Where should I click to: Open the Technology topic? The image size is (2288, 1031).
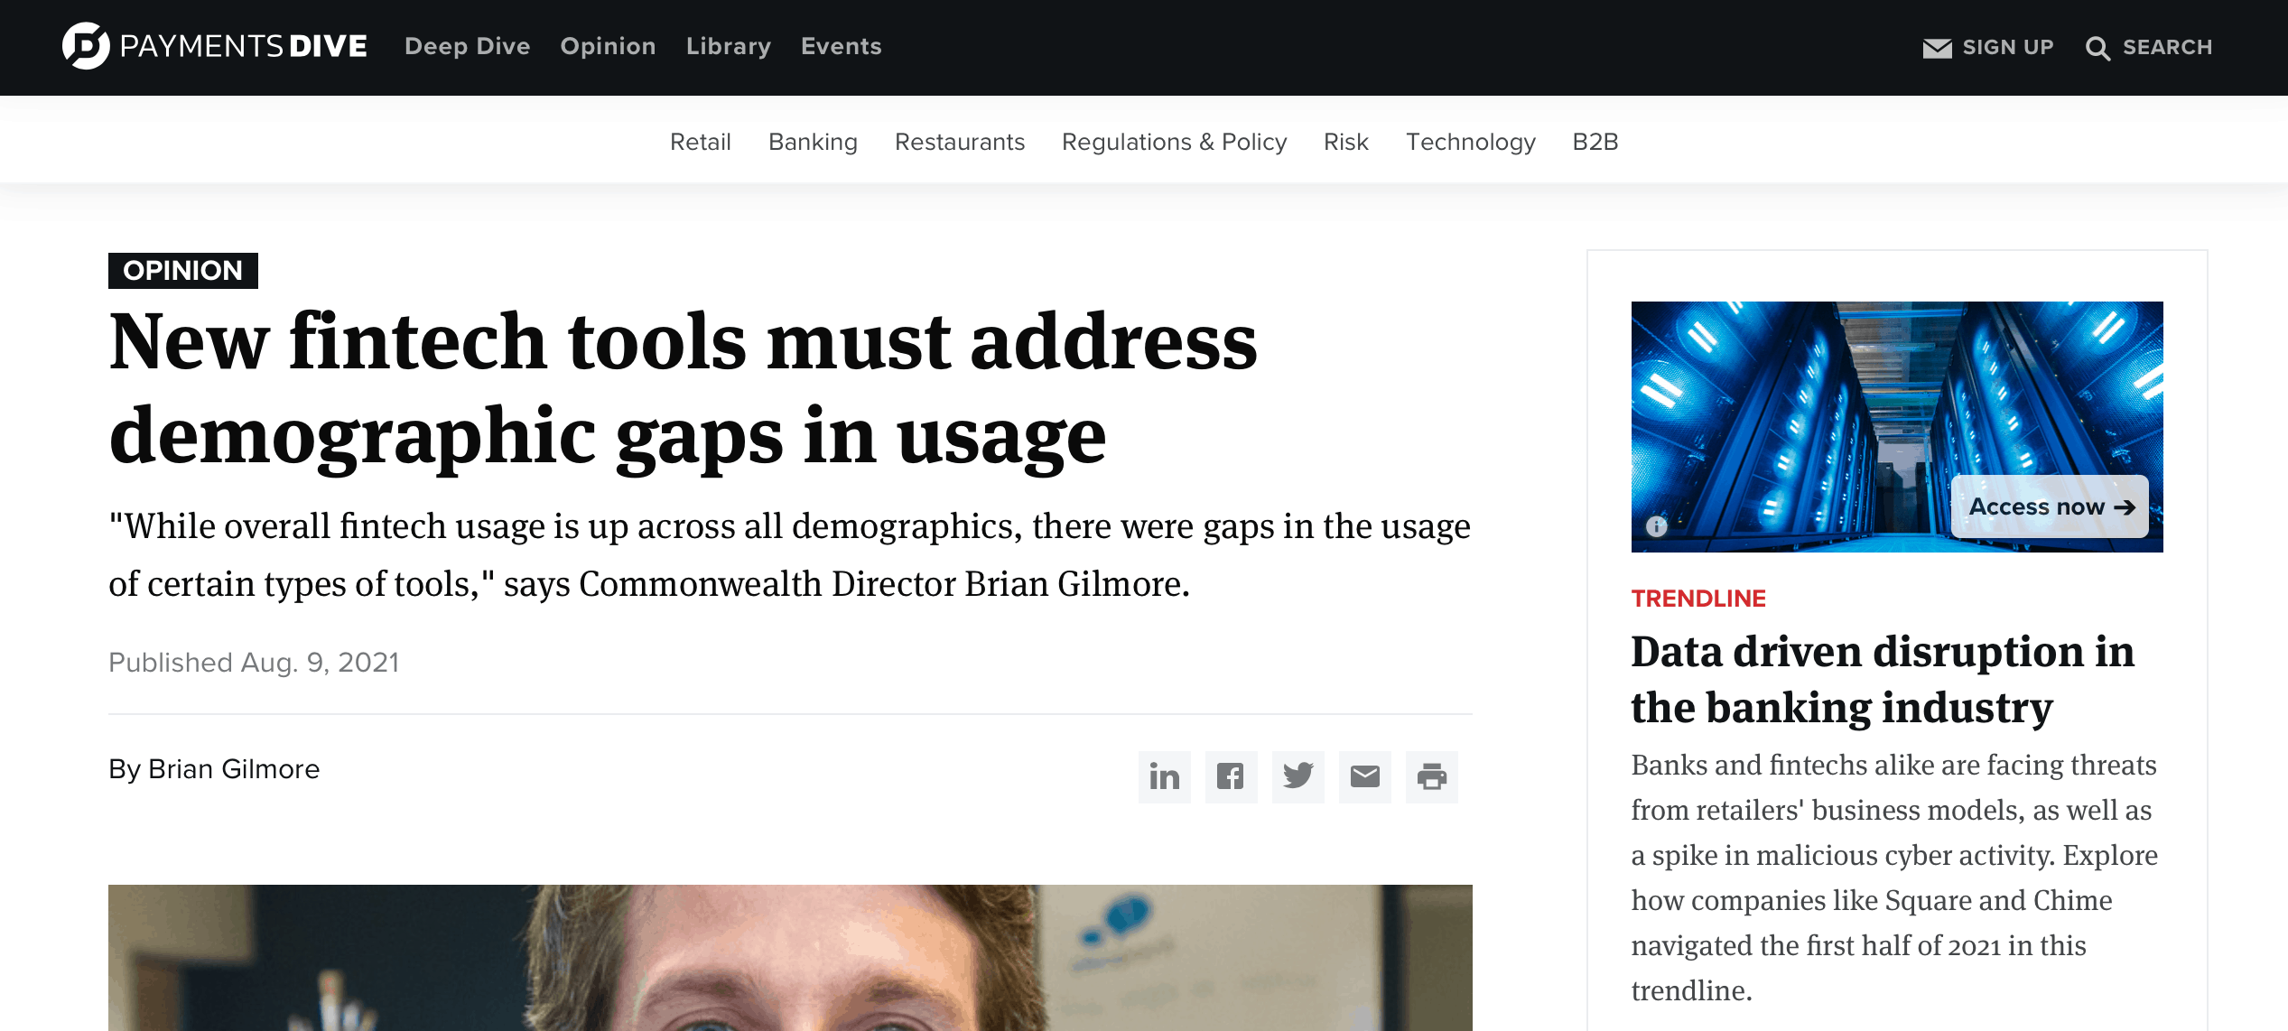click(x=1471, y=142)
